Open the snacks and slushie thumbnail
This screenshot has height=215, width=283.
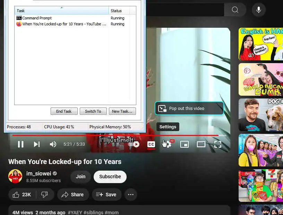(x=261, y=186)
